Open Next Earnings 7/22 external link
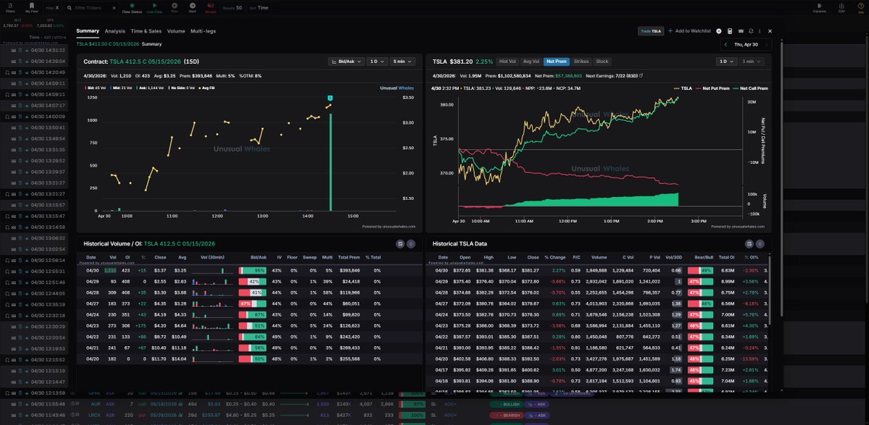Viewport: 869px width, 425px height. 641,75
